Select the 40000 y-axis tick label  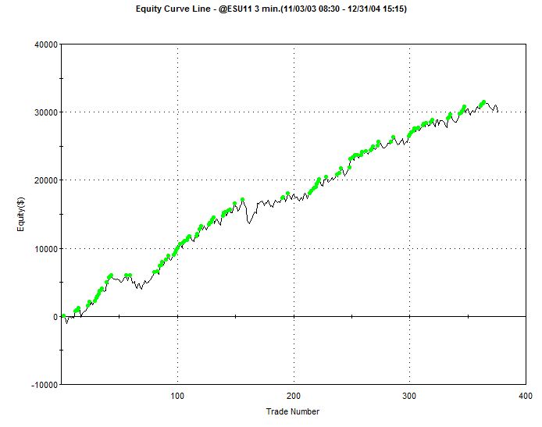click(x=44, y=44)
